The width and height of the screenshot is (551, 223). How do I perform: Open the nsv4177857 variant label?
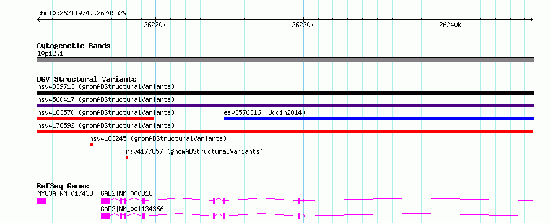tap(194, 151)
